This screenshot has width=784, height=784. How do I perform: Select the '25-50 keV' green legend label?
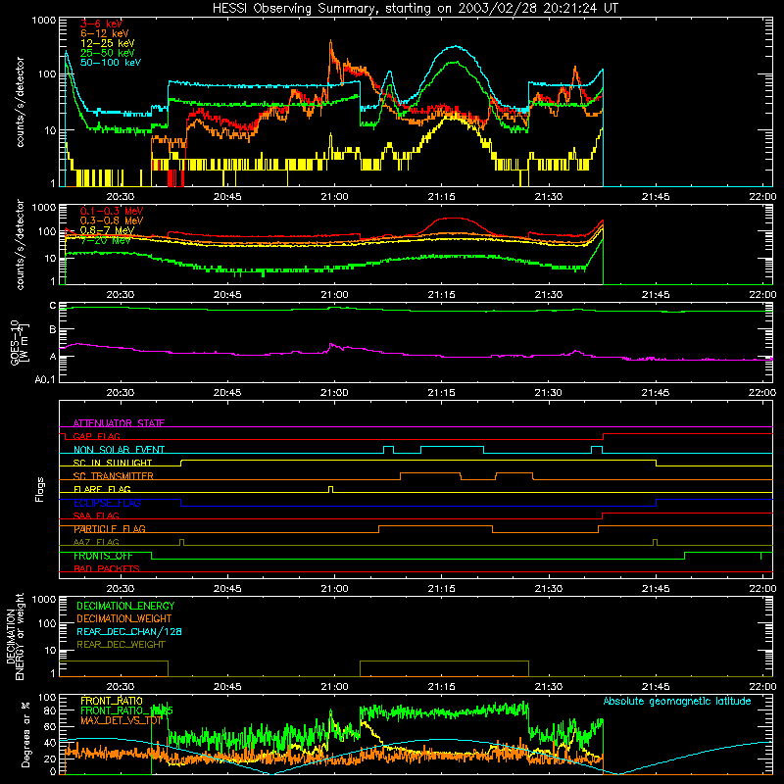[108, 53]
